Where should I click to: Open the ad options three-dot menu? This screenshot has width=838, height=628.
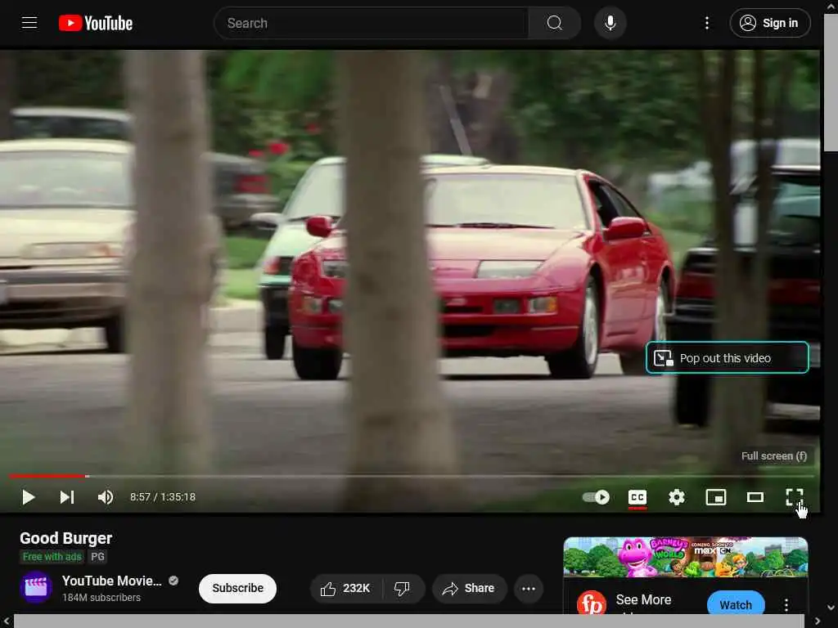pos(786,604)
